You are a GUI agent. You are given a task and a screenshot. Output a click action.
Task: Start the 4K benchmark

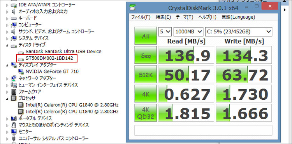[x=146, y=94]
